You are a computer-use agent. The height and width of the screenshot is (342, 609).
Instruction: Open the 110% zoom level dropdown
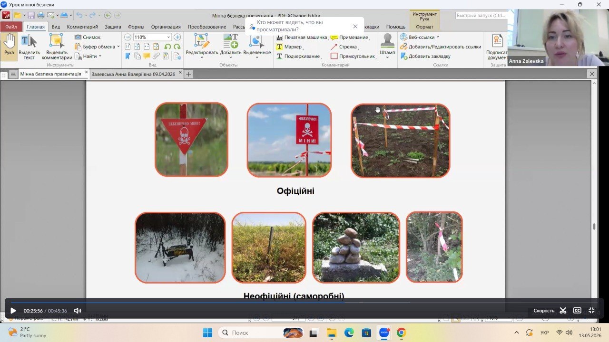click(168, 37)
